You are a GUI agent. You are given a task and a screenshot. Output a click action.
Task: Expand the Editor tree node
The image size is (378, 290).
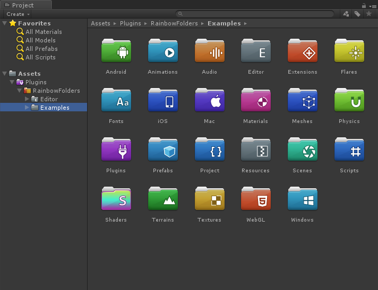click(27, 99)
